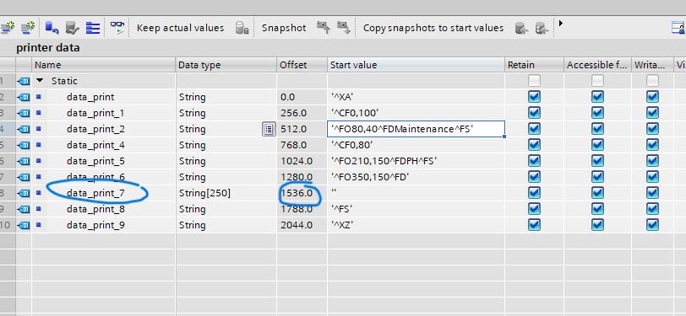This screenshot has width=686, height=316.
Task: Click the expand all rows list icon
Action: [x=93, y=29]
